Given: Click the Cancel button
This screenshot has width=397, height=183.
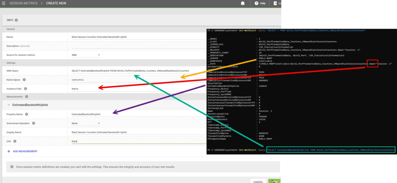Looking at the screenshot, I should pos(258,181).
